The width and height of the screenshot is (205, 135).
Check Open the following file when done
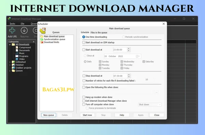tap(84, 87)
